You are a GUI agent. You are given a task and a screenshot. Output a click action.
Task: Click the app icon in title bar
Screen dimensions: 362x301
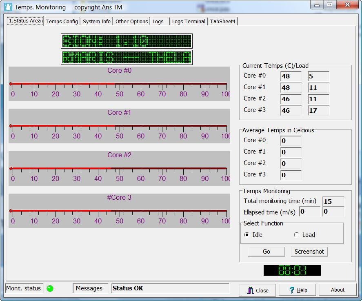[x=8, y=7]
